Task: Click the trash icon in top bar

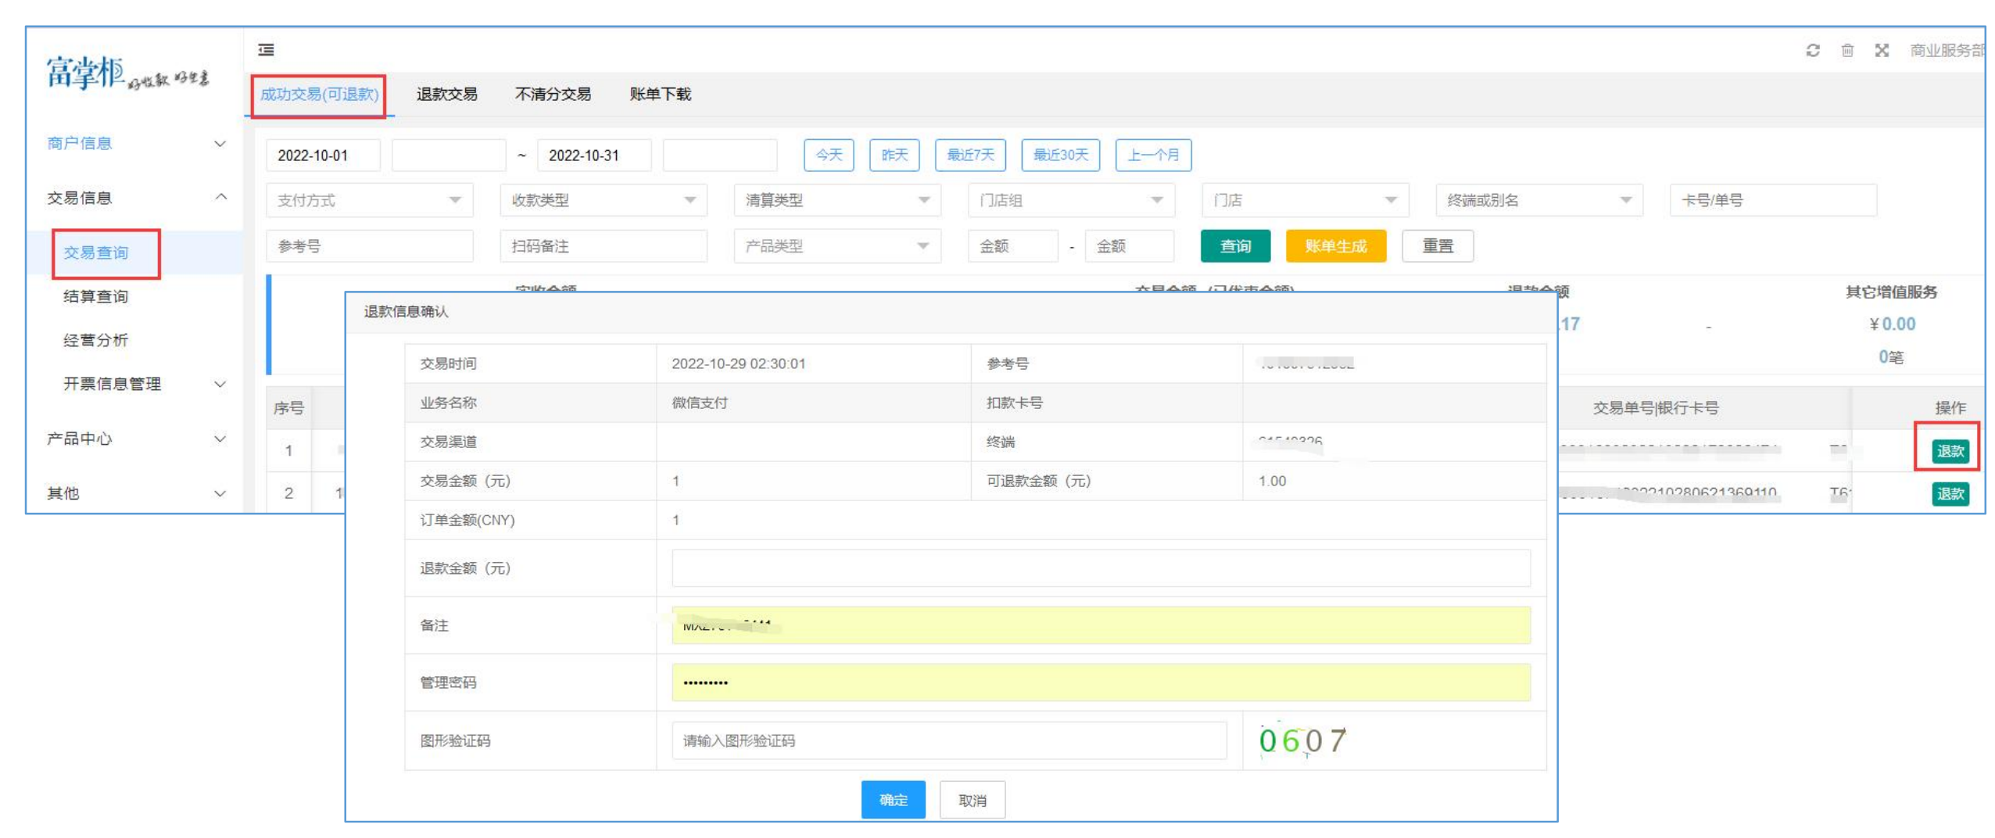Action: click(1846, 51)
